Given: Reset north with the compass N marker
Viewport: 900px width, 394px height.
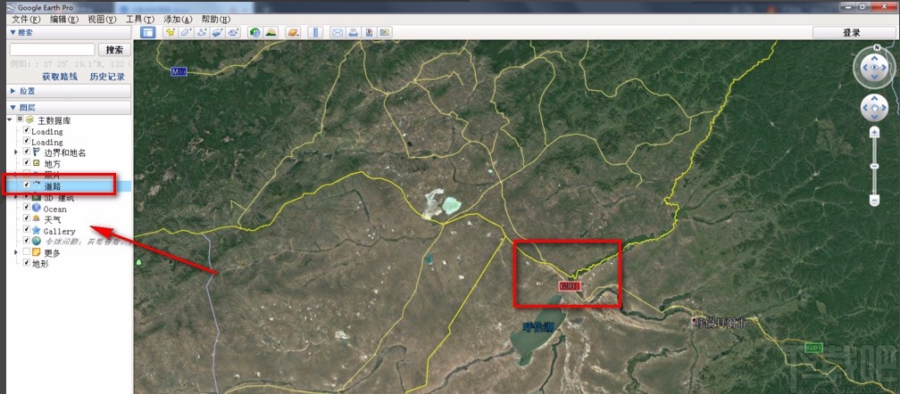Looking at the screenshot, I should (877, 47).
